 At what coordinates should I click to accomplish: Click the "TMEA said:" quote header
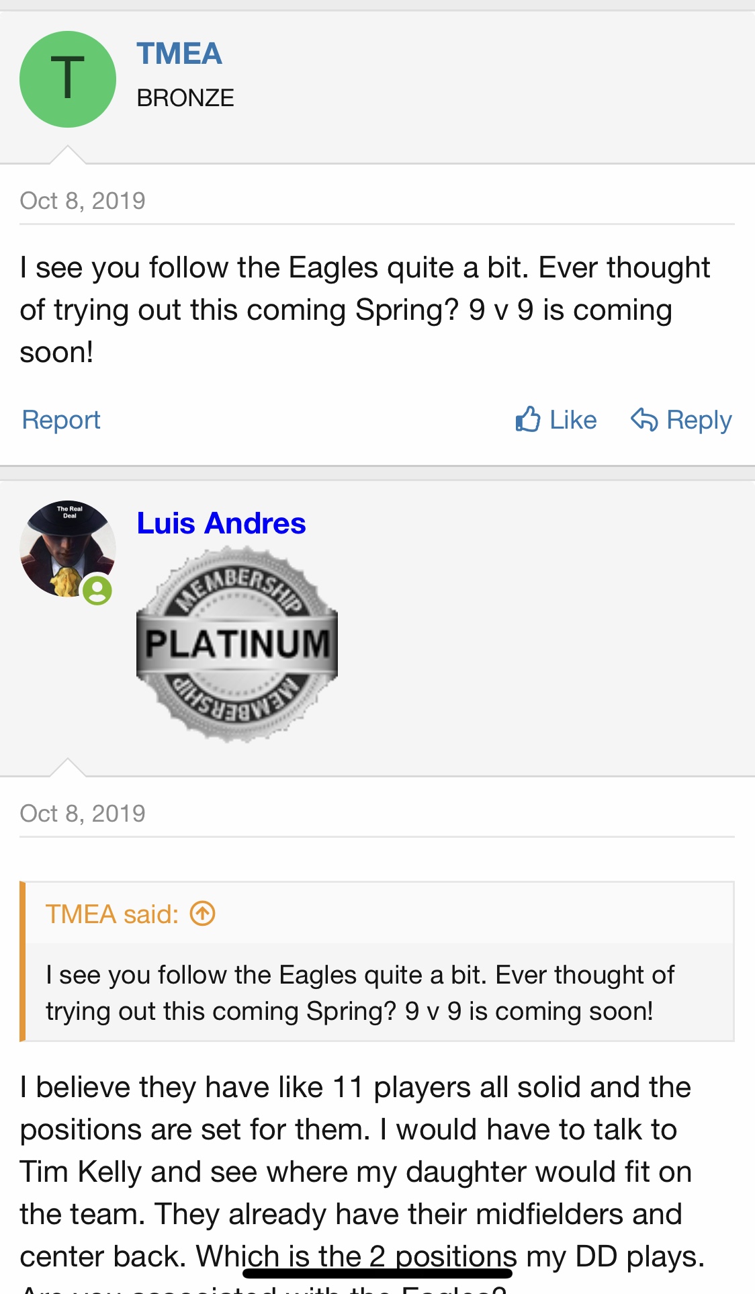click(x=112, y=914)
